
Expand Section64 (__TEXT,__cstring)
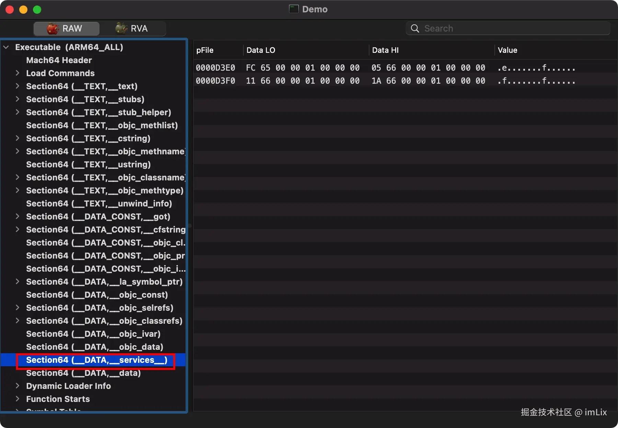(x=17, y=138)
